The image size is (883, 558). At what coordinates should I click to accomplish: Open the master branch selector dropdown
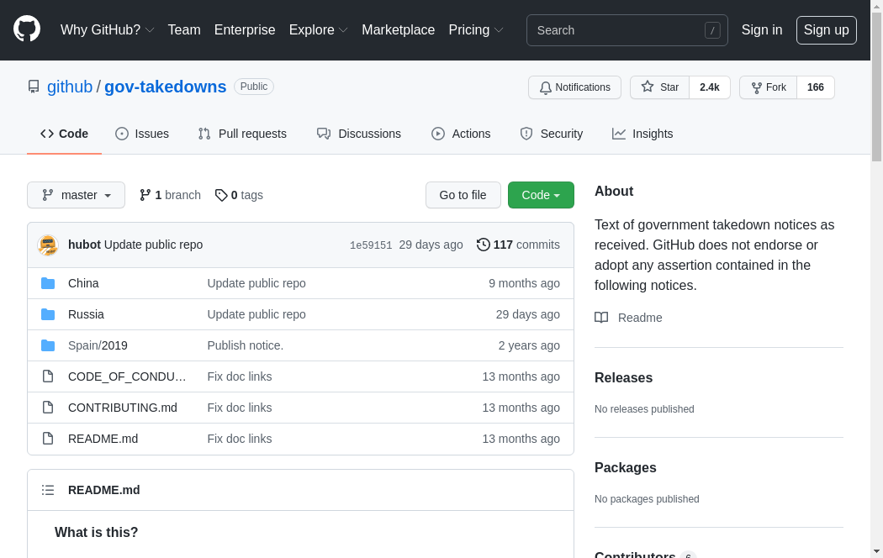pos(76,195)
